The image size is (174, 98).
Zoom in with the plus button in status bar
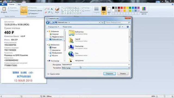click(172, 96)
